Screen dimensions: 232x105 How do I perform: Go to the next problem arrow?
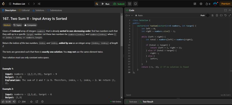coord(34,4)
